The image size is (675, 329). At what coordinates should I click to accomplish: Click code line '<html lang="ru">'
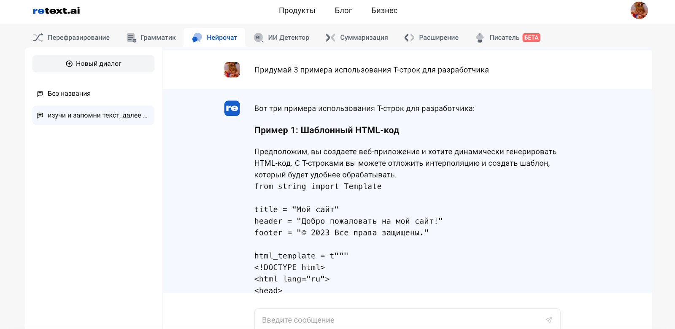click(292, 279)
